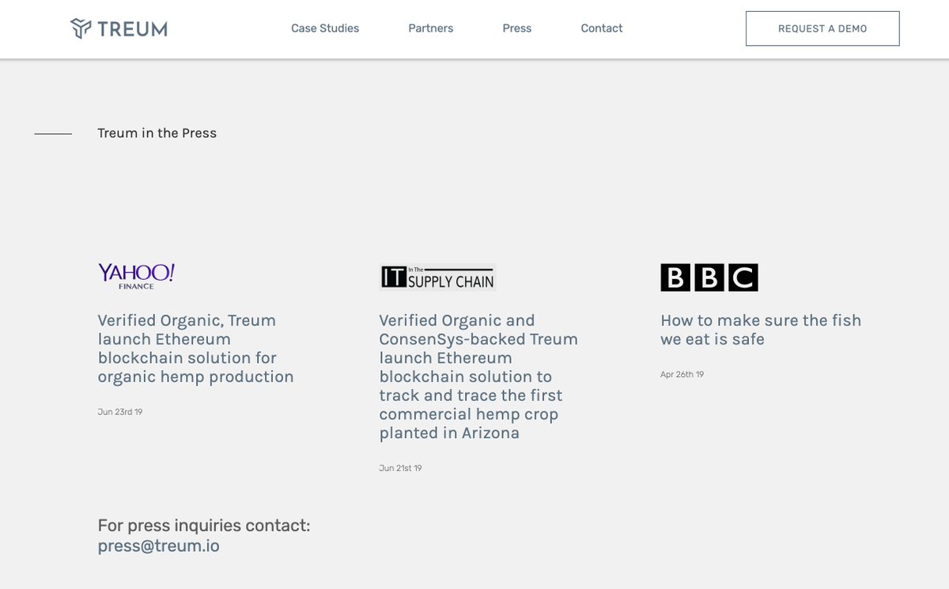Click the BBC logo
The image size is (949, 589).
pyautogui.click(x=709, y=278)
